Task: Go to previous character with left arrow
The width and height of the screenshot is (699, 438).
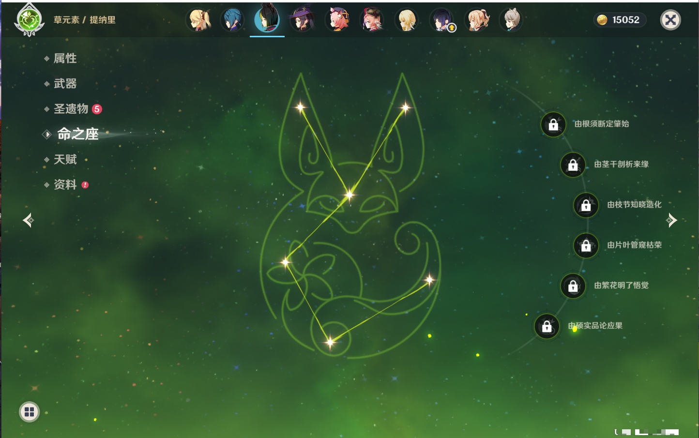Action: click(28, 220)
